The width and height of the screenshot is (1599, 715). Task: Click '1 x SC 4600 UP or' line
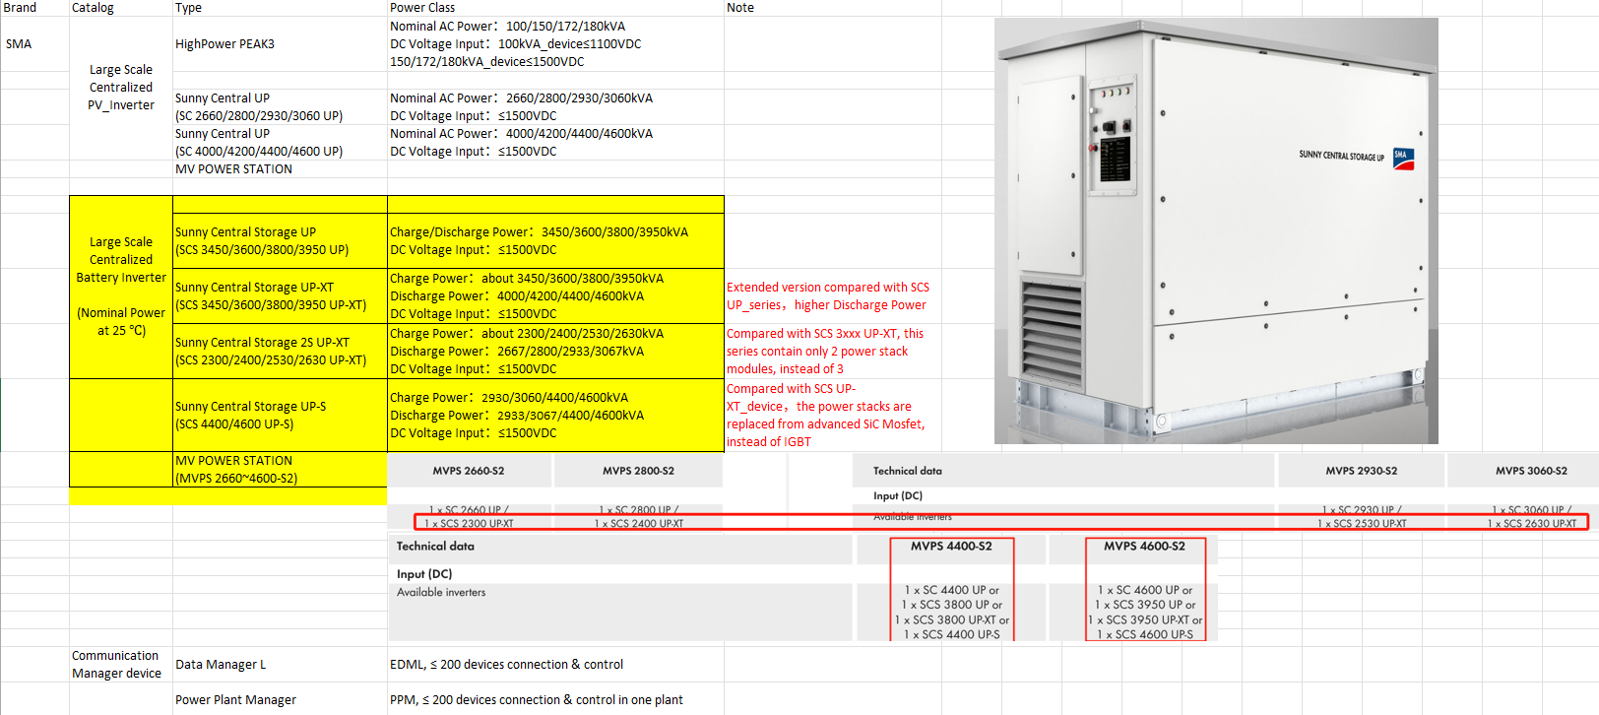click(1145, 590)
